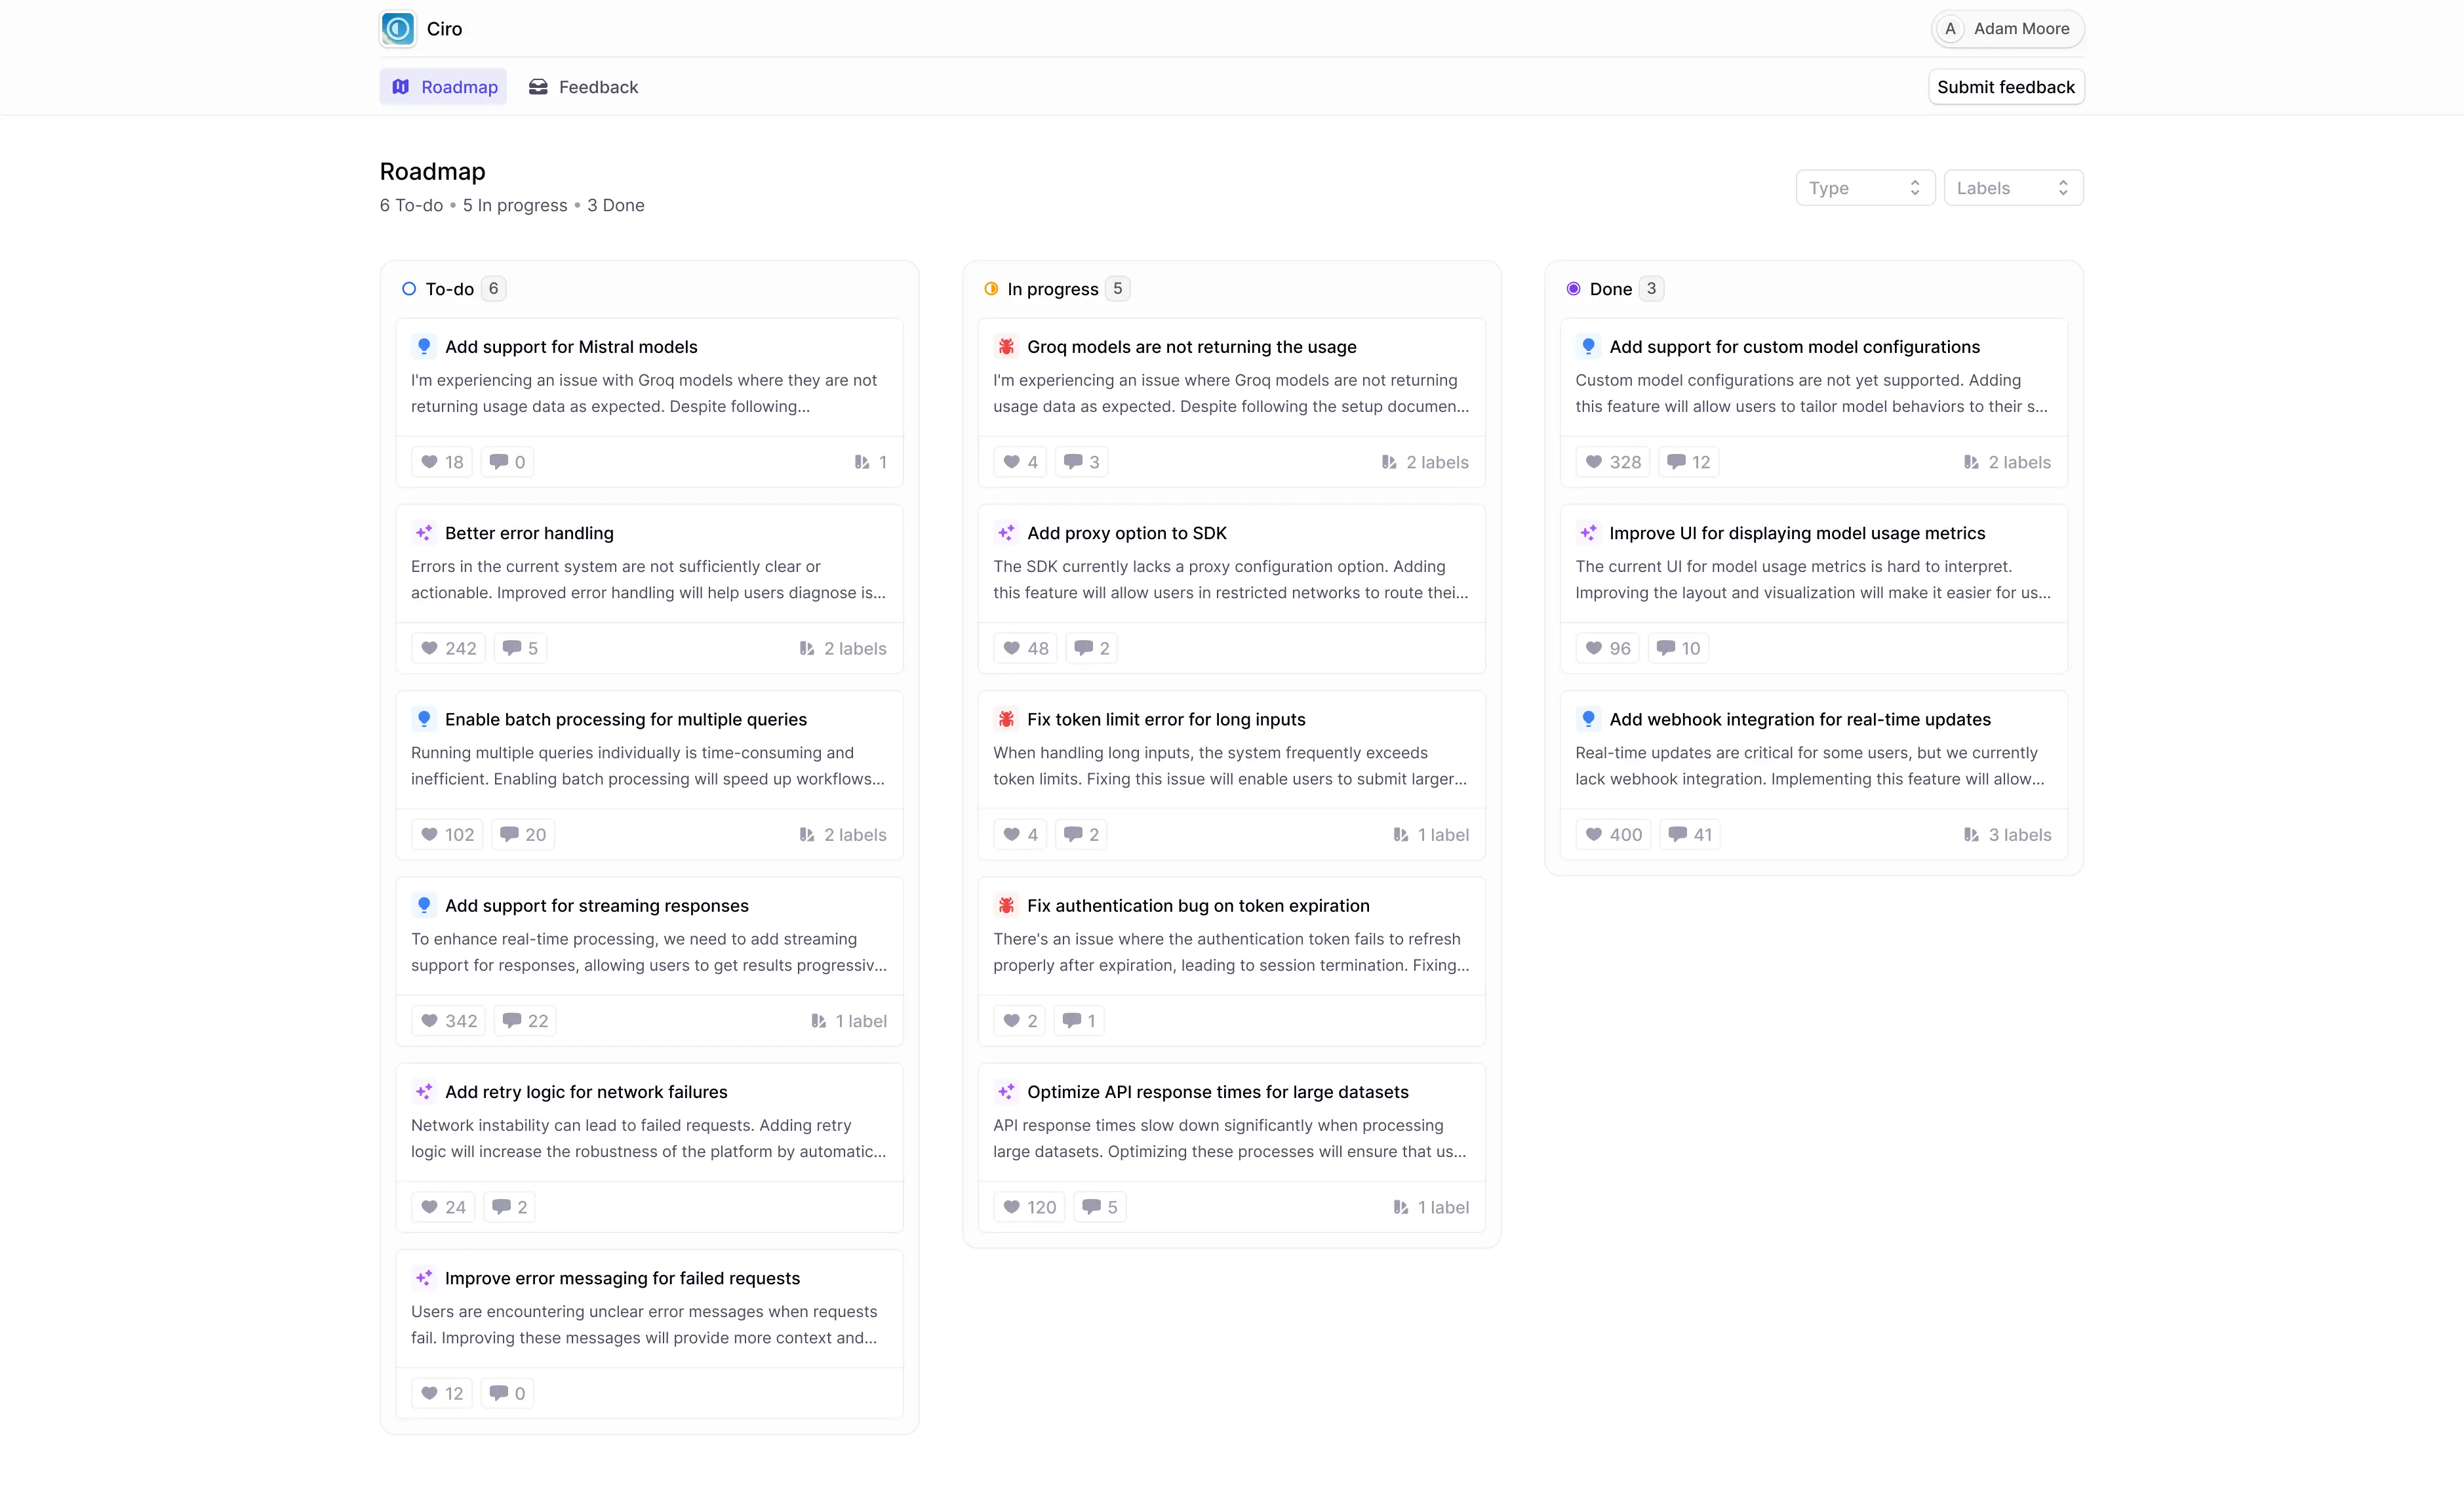Open the Roadmap tab
The image size is (2464, 1485).
click(x=443, y=87)
